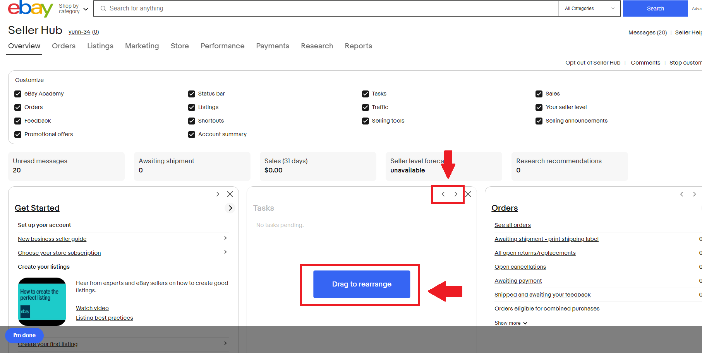Viewport: 702px width, 353px height.
Task: Click Opt out of Seller Hub
Action: (x=593, y=63)
